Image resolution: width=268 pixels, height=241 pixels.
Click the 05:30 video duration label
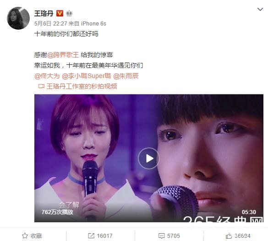tap(249, 212)
